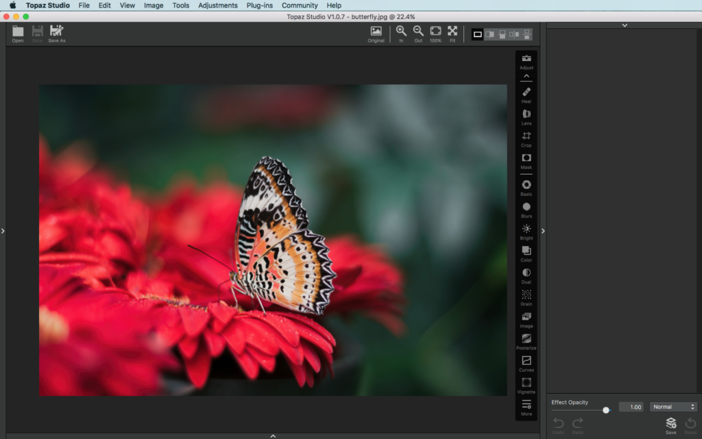Zoom In on the butterfly image
Image resolution: width=702 pixels, height=439 pixels.
[401, 34]
